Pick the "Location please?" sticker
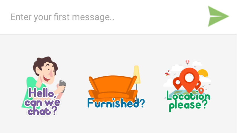The height and width of the screenshot is (133, 237). point(188,86)
